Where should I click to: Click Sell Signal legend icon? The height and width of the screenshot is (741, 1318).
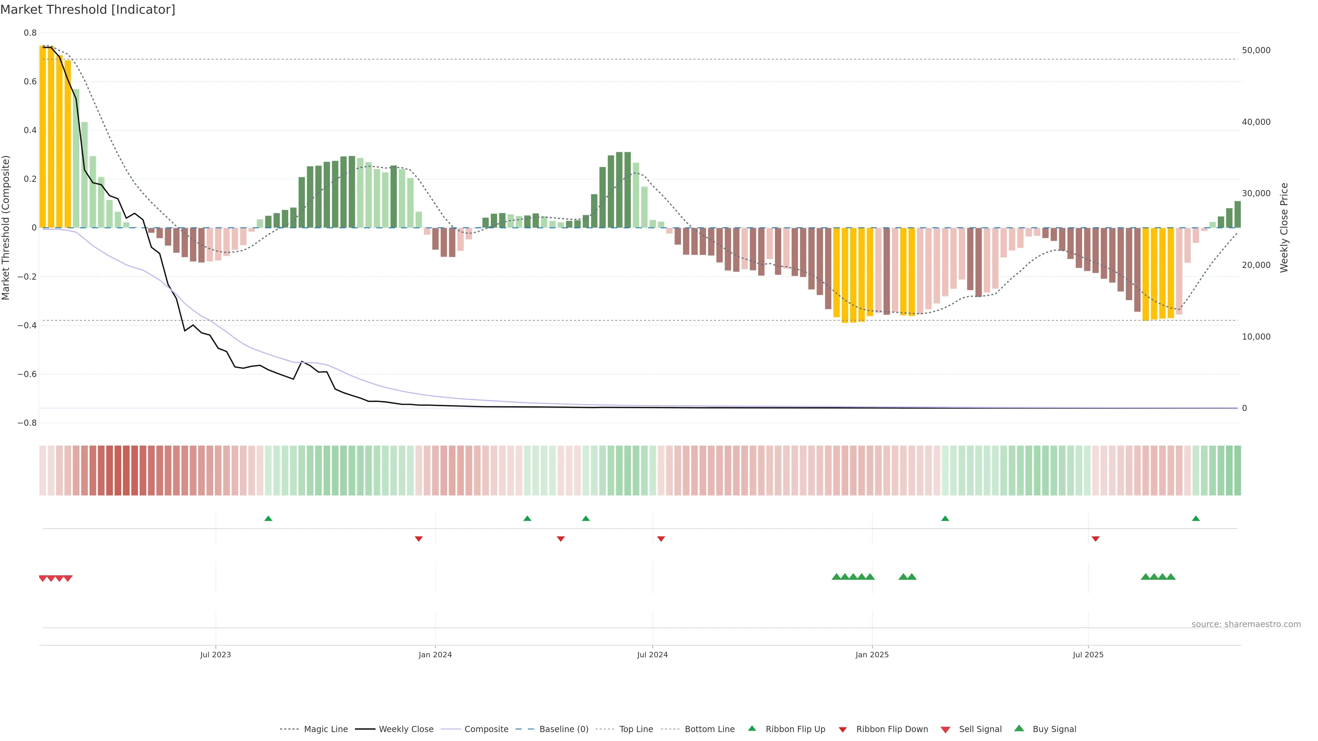946,730
